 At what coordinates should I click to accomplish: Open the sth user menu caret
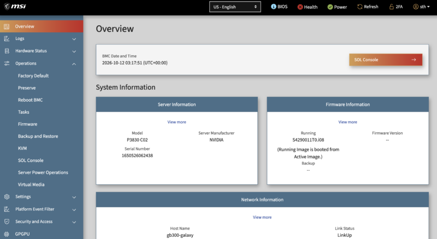coord(428,7)
